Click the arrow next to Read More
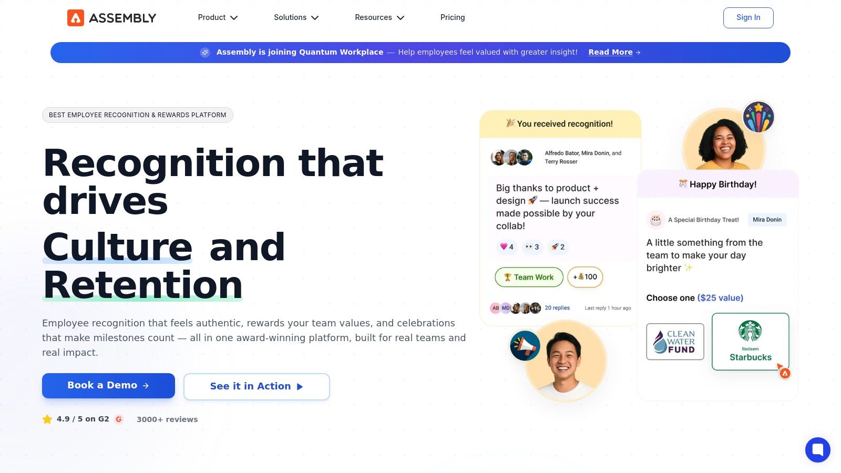The image size is (841, 473). (638, 53)
